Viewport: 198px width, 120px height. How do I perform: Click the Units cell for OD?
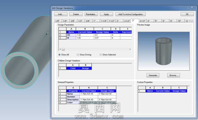click(115, 35)
